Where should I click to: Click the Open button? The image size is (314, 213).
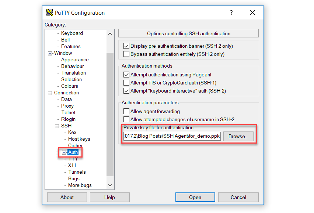[195, 197]
